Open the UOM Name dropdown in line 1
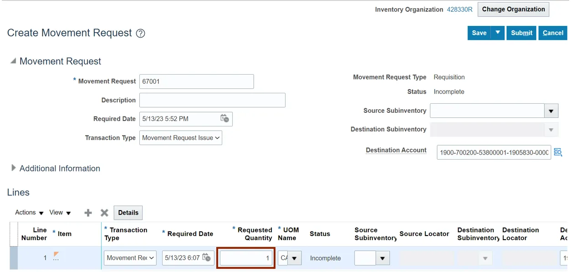Viewport: 571px width, 272px height. coord(295,258)
